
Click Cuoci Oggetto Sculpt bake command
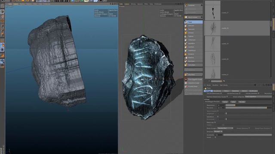pyautogui.click(x=193, y=80)
